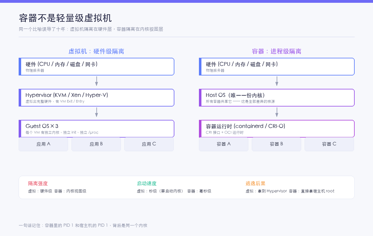Click the footer note 一句话记住 about PID 1
The image size is (373, 236).
(x=83, y=225)
